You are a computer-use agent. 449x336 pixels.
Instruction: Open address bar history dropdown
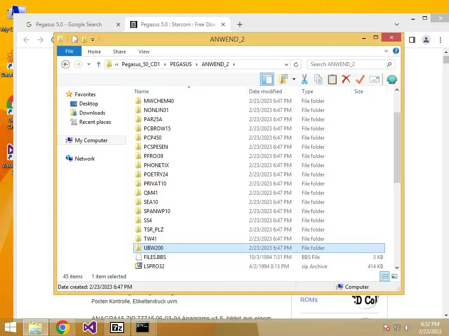(x=286, y=64)
